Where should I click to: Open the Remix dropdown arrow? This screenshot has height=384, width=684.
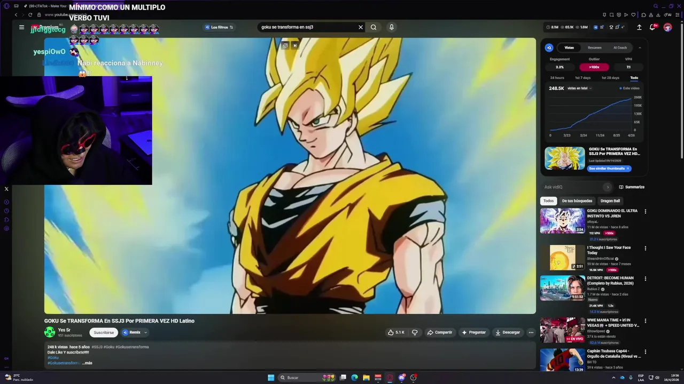pos(145,332)
